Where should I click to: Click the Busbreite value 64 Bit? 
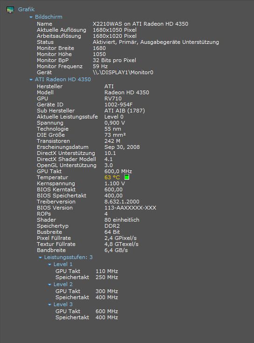coord(112,232)
